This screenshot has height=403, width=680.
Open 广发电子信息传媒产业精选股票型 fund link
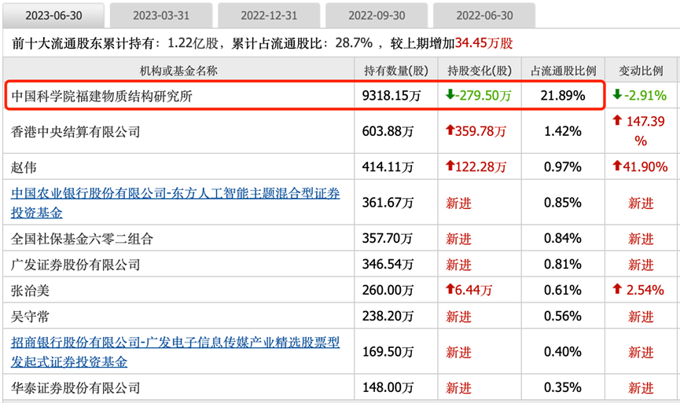click(175, 352)
